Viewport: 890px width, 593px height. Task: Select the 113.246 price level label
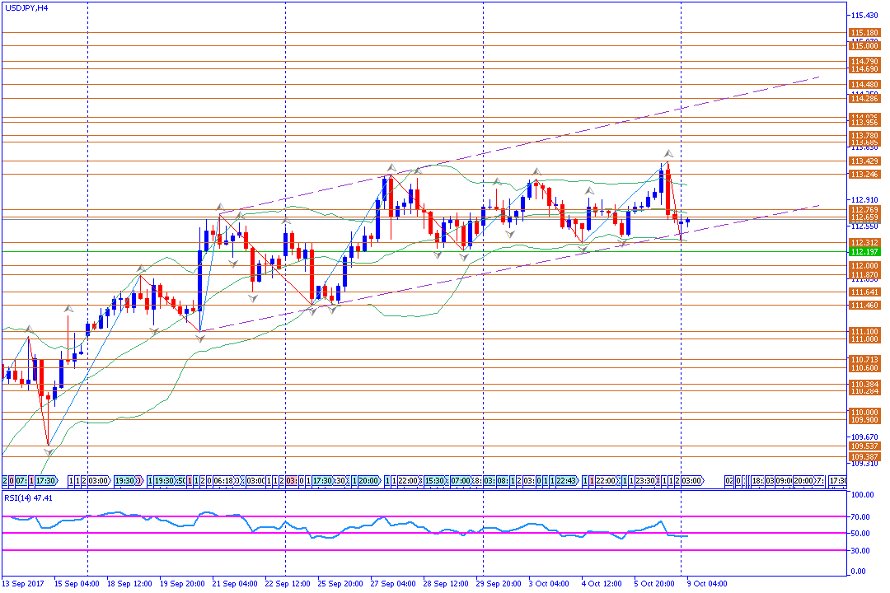tap(864, 175)
